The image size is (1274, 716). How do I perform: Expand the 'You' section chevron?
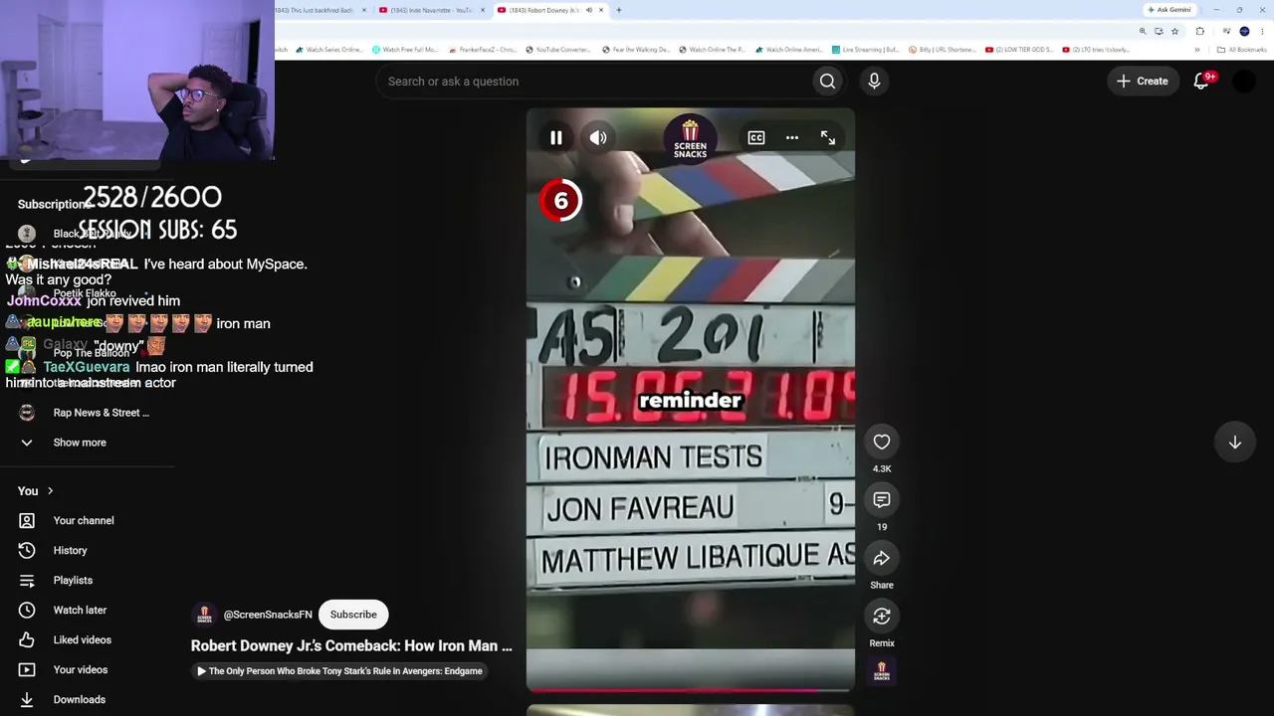pos(50,491)
